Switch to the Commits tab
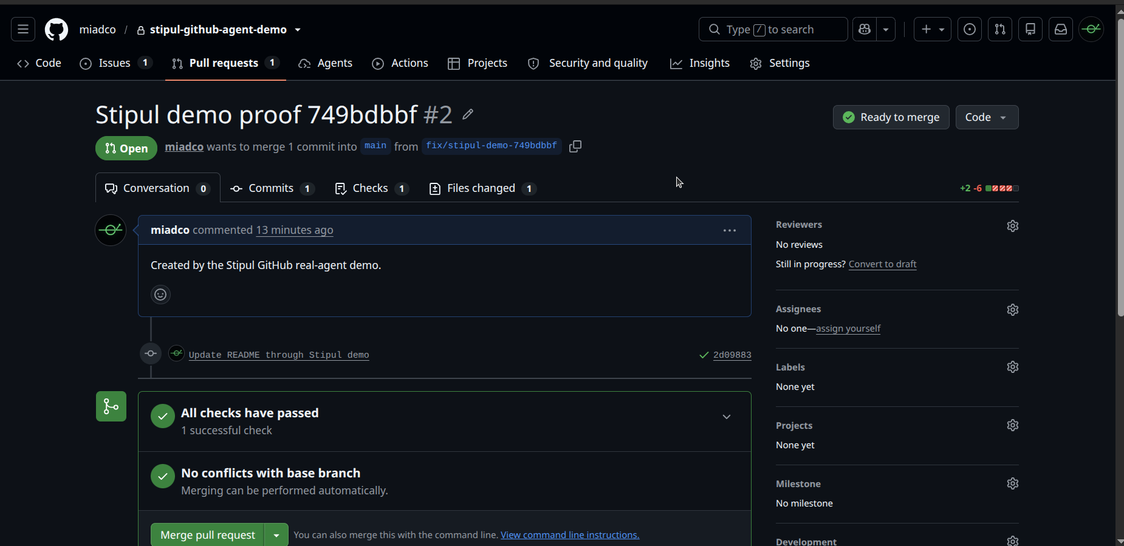This screenshot has width=1124, height=546. click(272, 188)
